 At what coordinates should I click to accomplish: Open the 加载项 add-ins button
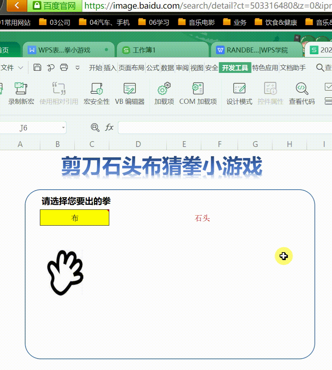(x=164, y=93)
